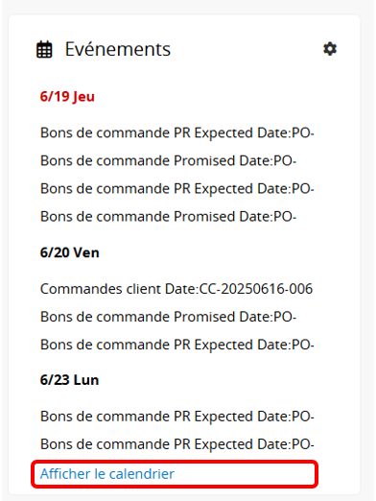The width and height of the screenshot is (376, 501).
Task: Select the 6/20 Ven date header
Action: coord(69,252)
